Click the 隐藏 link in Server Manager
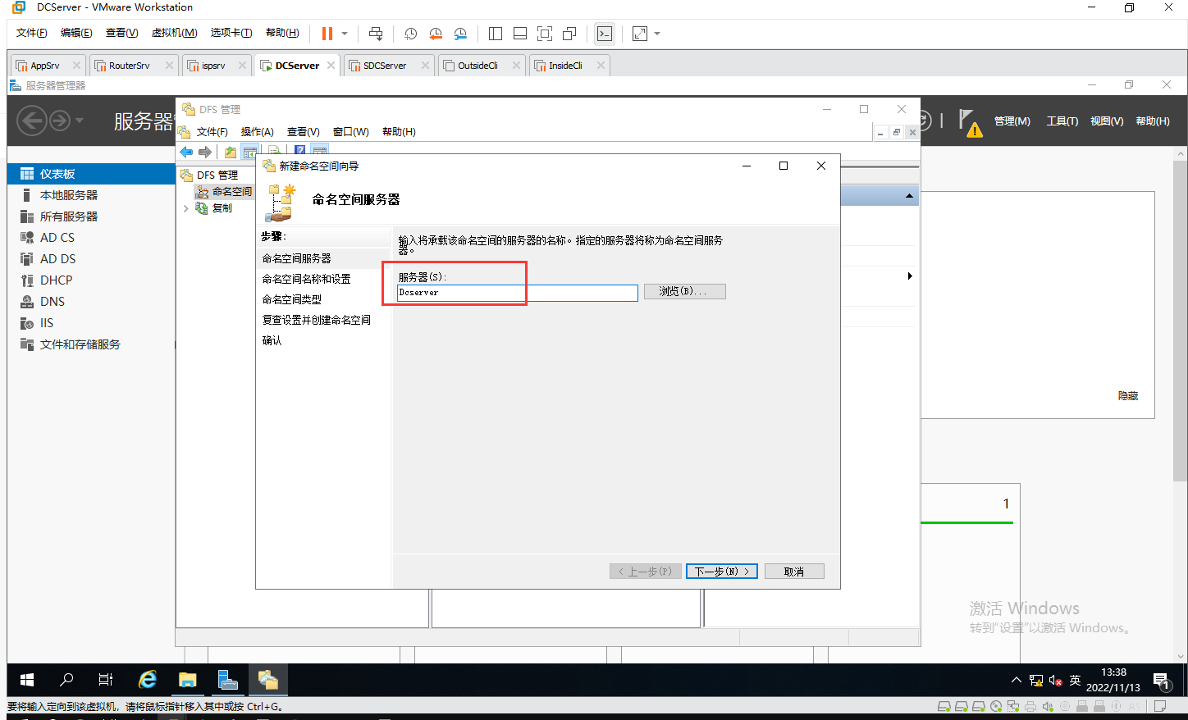The width and height of the screenshot is (1188, 720). coord(1128,396)
